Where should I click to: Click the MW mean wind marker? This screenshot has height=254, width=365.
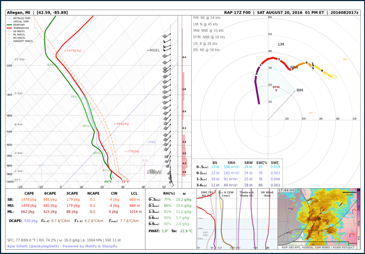(x=294, y=68)
